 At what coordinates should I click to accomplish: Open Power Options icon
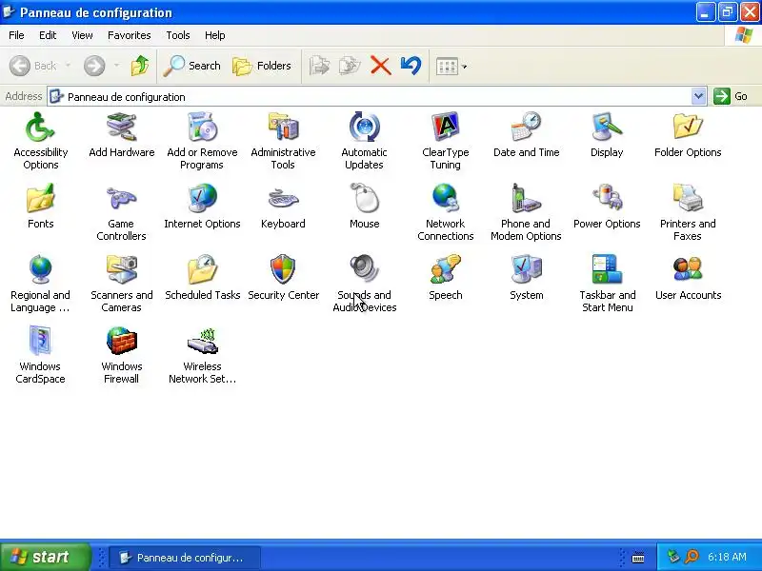point(607,207)
